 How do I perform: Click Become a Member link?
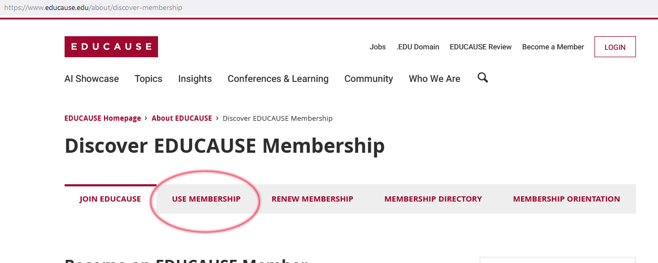[x=553, y=47]
